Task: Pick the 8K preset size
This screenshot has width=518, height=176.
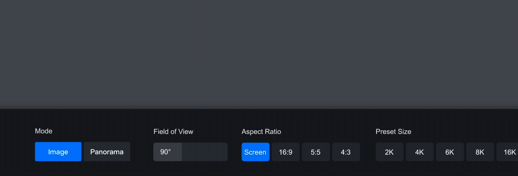Action: 480,152
